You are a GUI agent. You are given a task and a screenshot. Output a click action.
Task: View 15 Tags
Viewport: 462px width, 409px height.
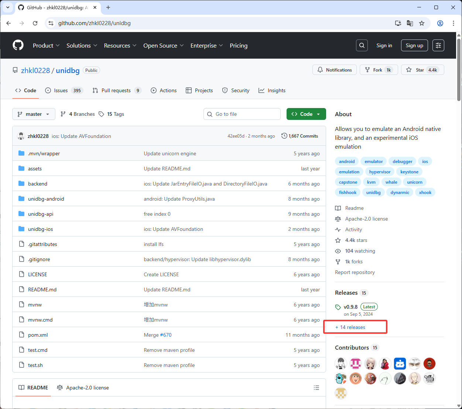pyautogui.click(x=111, y=114)
